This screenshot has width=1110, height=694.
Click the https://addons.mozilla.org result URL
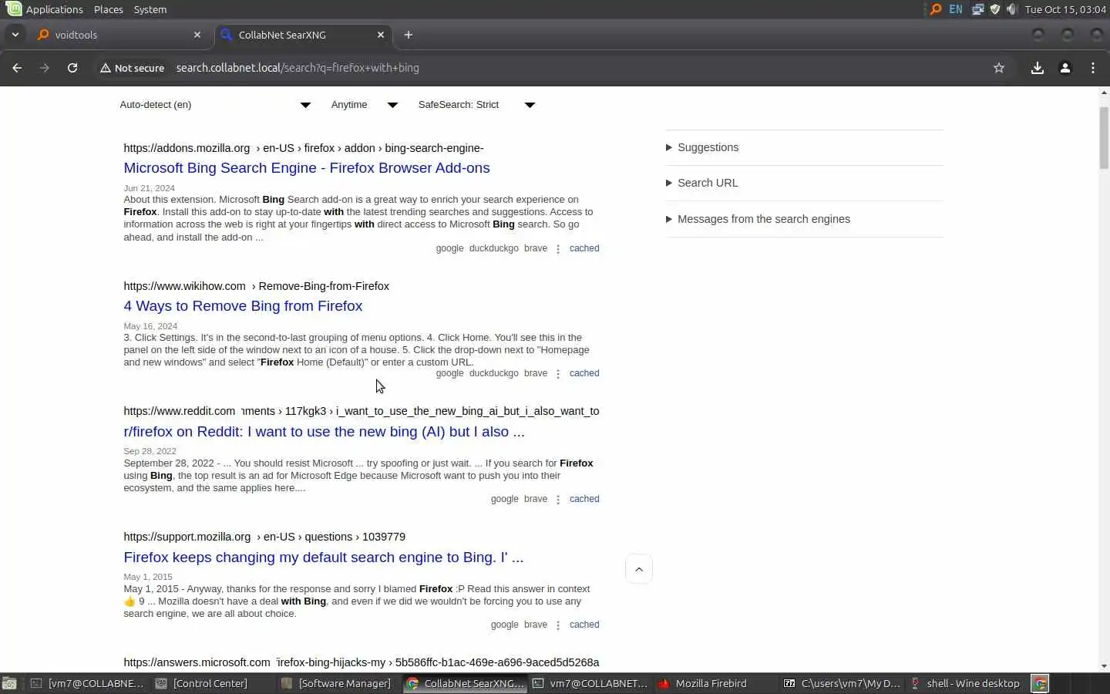[304, 148]
